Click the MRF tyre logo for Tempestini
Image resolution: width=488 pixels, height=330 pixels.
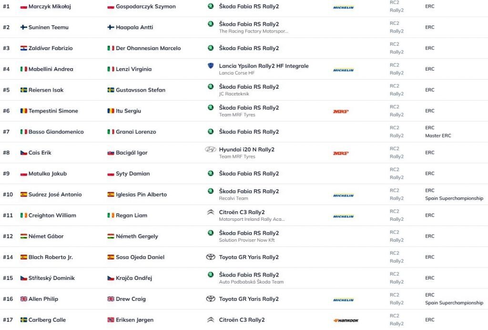[x=341, y=112]
